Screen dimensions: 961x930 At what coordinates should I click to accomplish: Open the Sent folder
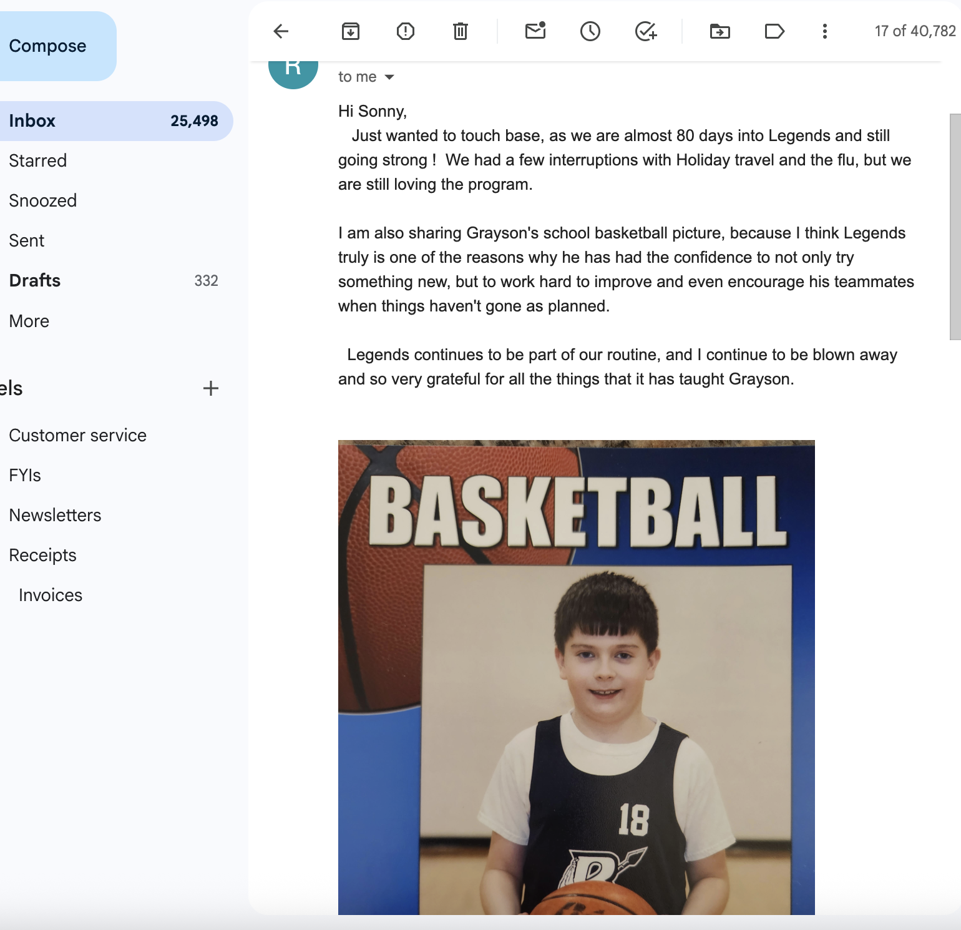[x=27, y=241]
